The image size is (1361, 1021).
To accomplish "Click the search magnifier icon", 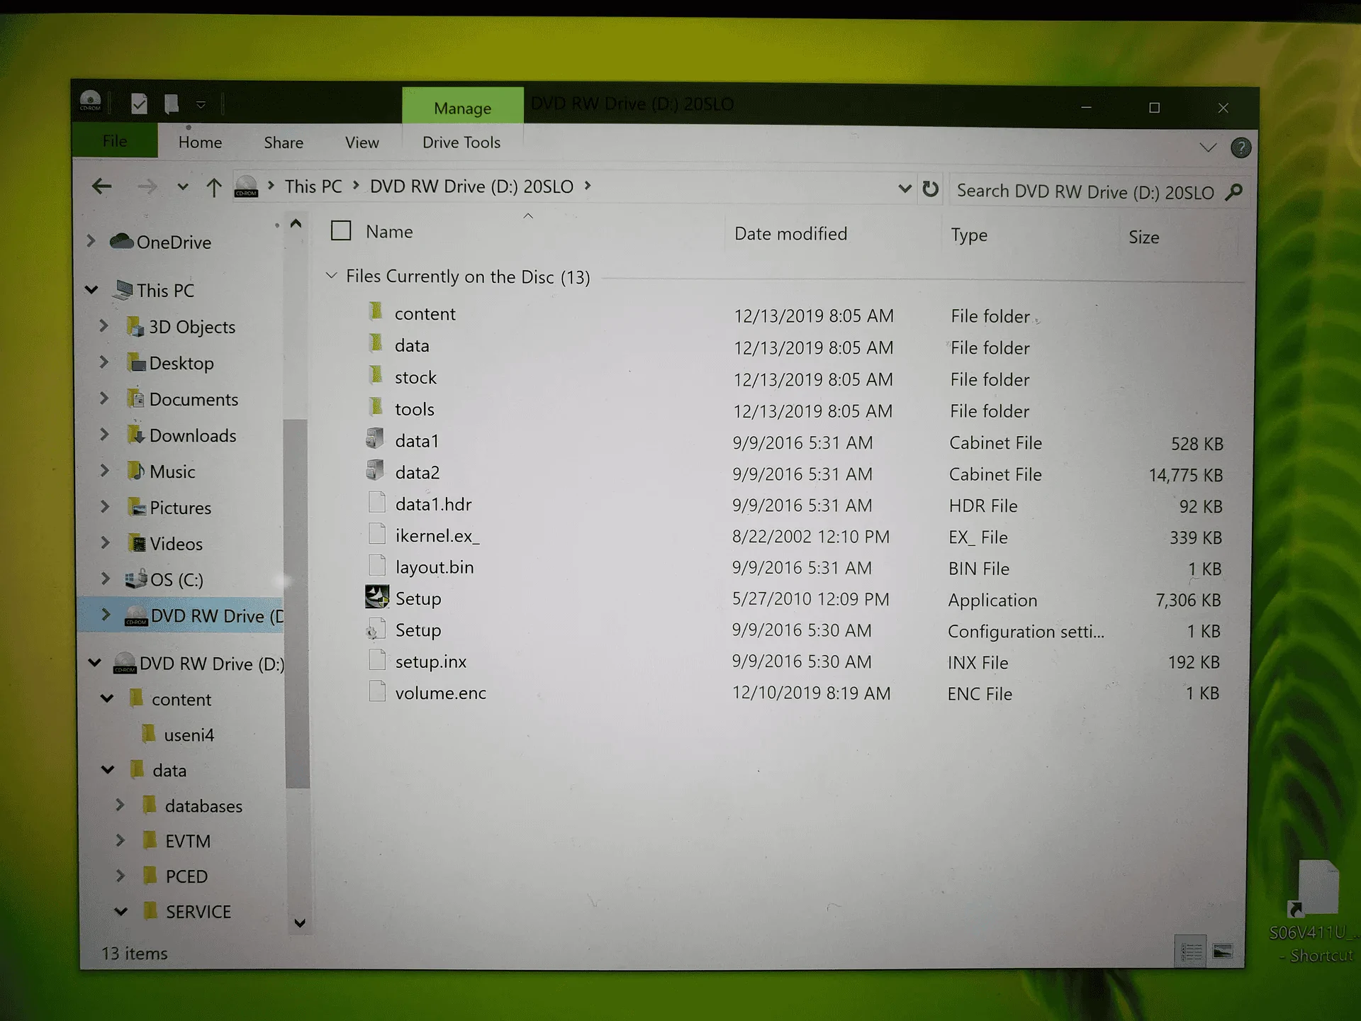I will (1234, 191).
